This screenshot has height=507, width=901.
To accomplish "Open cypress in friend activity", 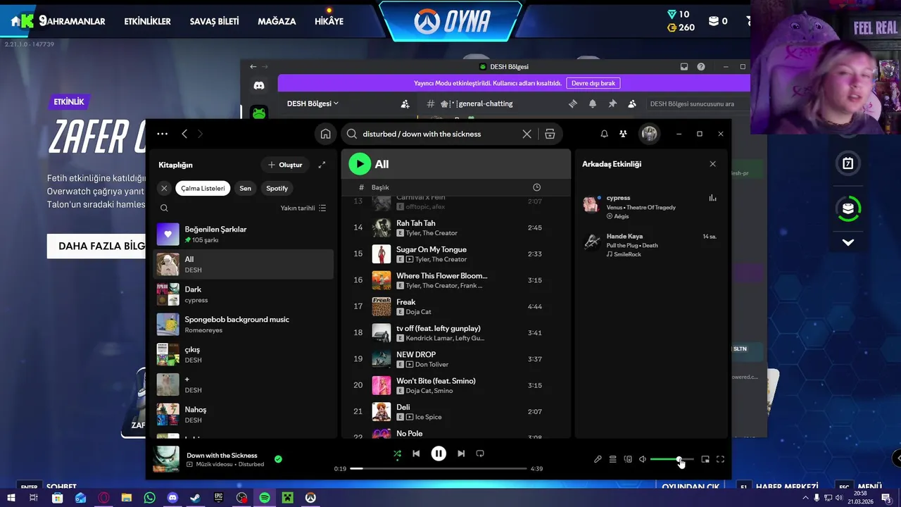I will click(650, 207).
